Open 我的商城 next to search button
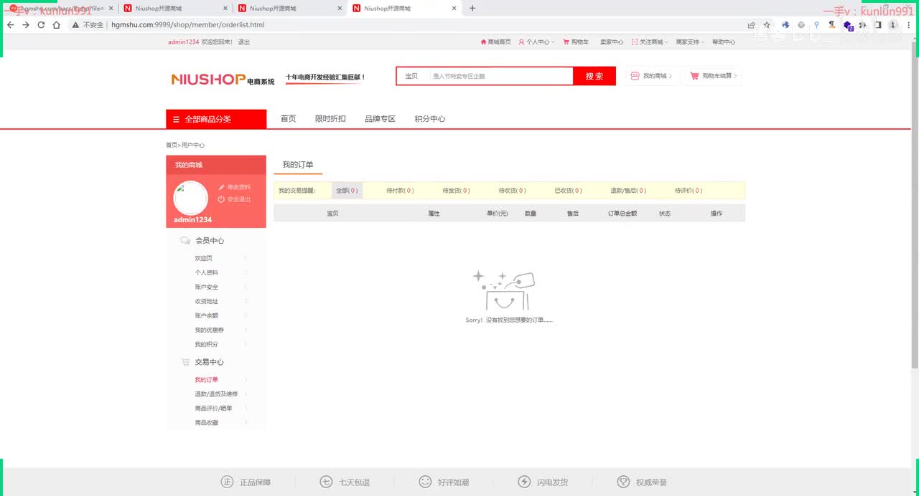The image size is (919, 496). (x=652, y=76)
